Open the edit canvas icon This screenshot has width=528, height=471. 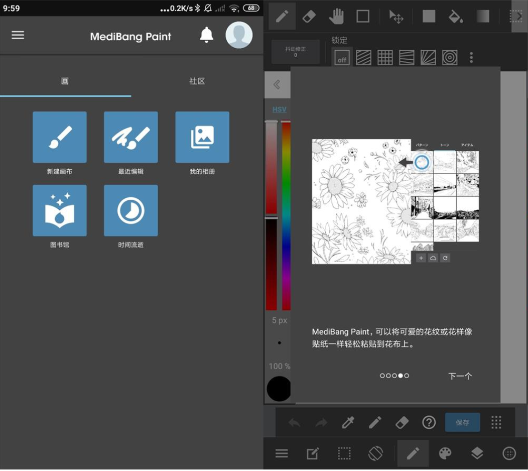pos(313,453)
